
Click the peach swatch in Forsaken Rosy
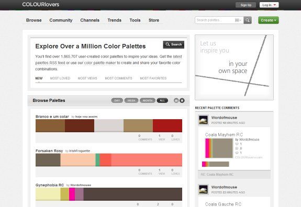[78, 160]
